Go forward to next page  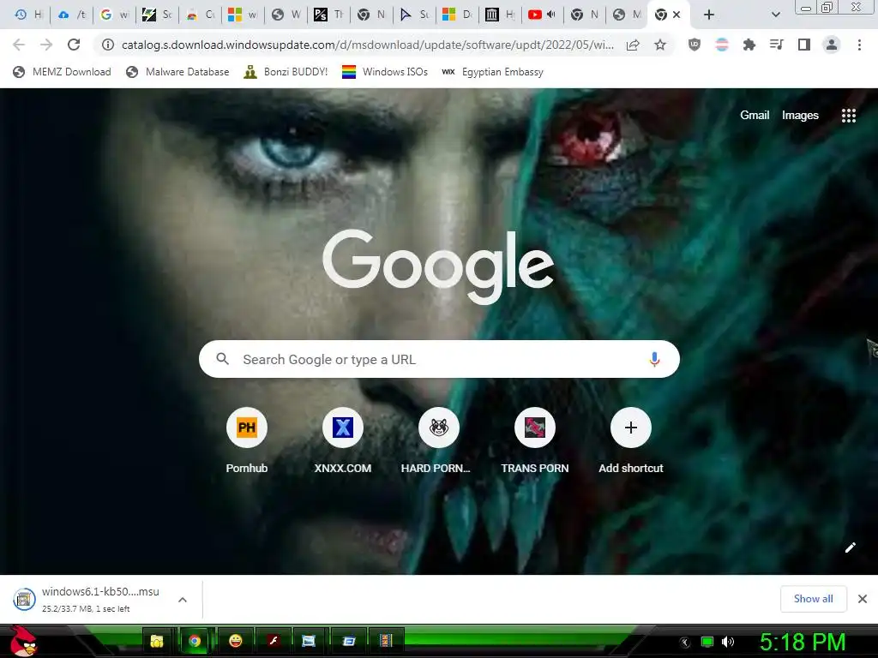coord(46,45)
